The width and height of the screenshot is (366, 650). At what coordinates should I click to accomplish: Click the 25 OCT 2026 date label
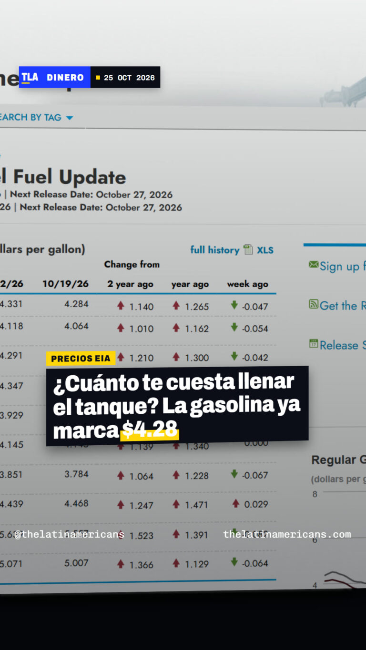pyautogui.click(x=129, y=78)
